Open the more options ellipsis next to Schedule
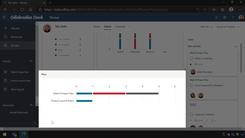The width and height of the screenshot is (245, 138). pos(129,27)
